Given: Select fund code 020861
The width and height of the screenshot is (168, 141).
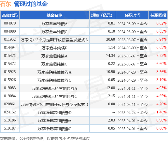Looking at the screenshot, I should coord(10,104).
